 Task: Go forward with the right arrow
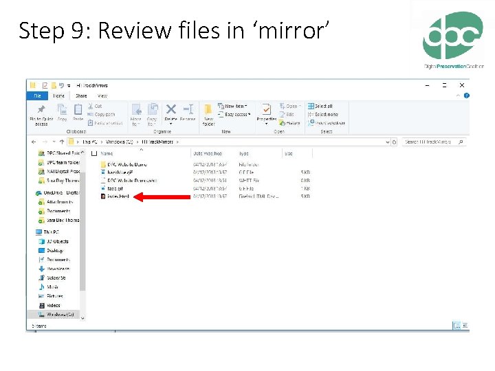tap(45, 142)
